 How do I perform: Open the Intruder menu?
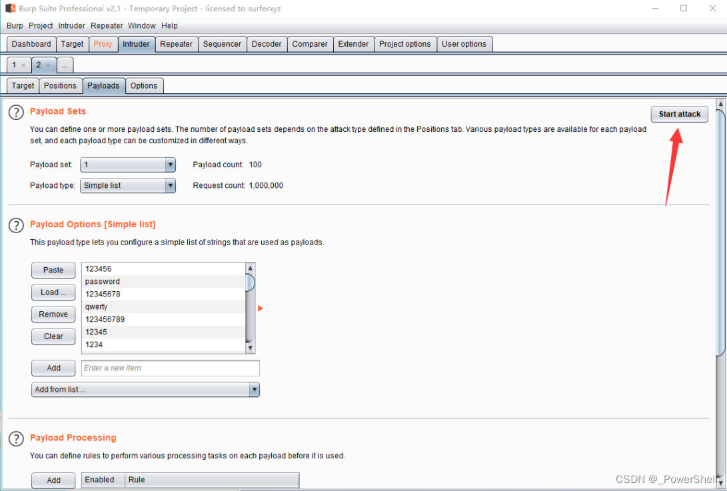[x=71, y=25]
